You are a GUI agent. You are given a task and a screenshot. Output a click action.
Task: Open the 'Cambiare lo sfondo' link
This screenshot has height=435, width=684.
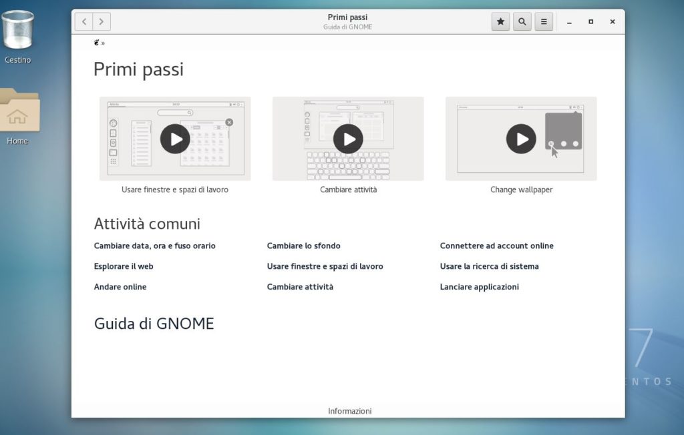pyautogui.click(x=304, y=246)
